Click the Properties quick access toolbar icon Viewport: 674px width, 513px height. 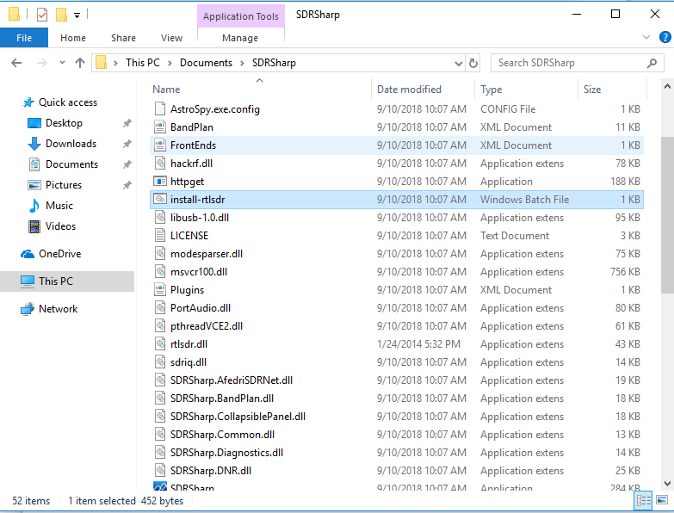42,15
